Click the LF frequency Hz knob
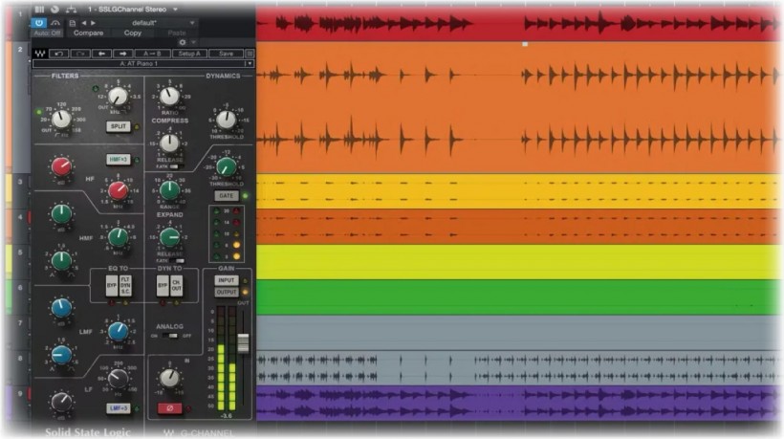 (x=118, y=379)
